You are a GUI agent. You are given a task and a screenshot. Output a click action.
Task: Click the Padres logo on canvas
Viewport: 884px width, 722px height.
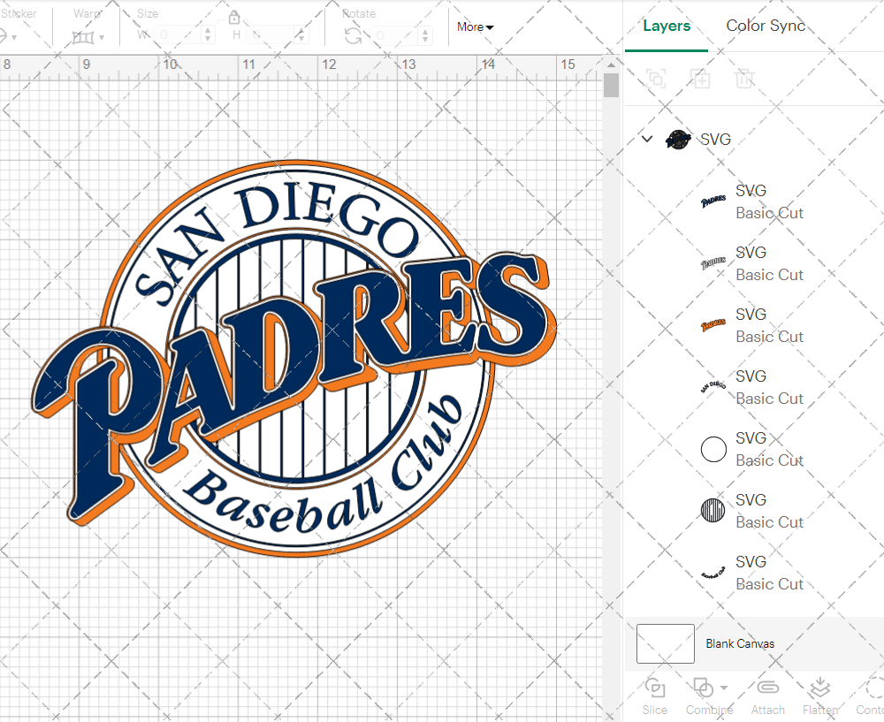[293, 359]
